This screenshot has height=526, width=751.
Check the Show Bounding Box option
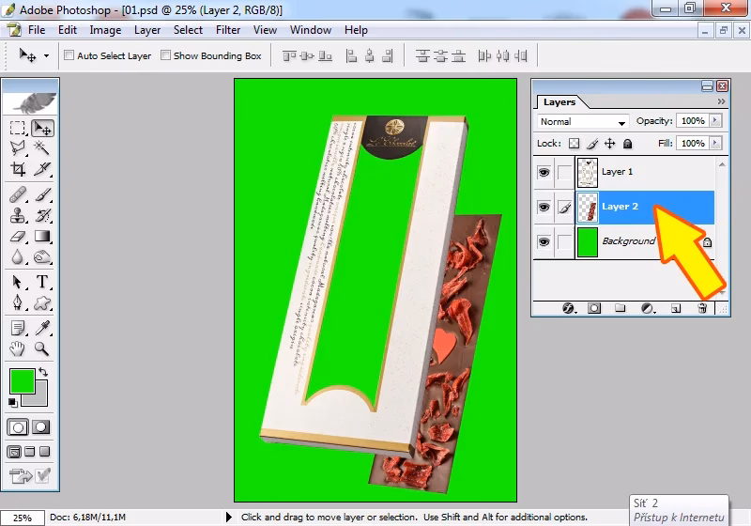coord(166,55)
